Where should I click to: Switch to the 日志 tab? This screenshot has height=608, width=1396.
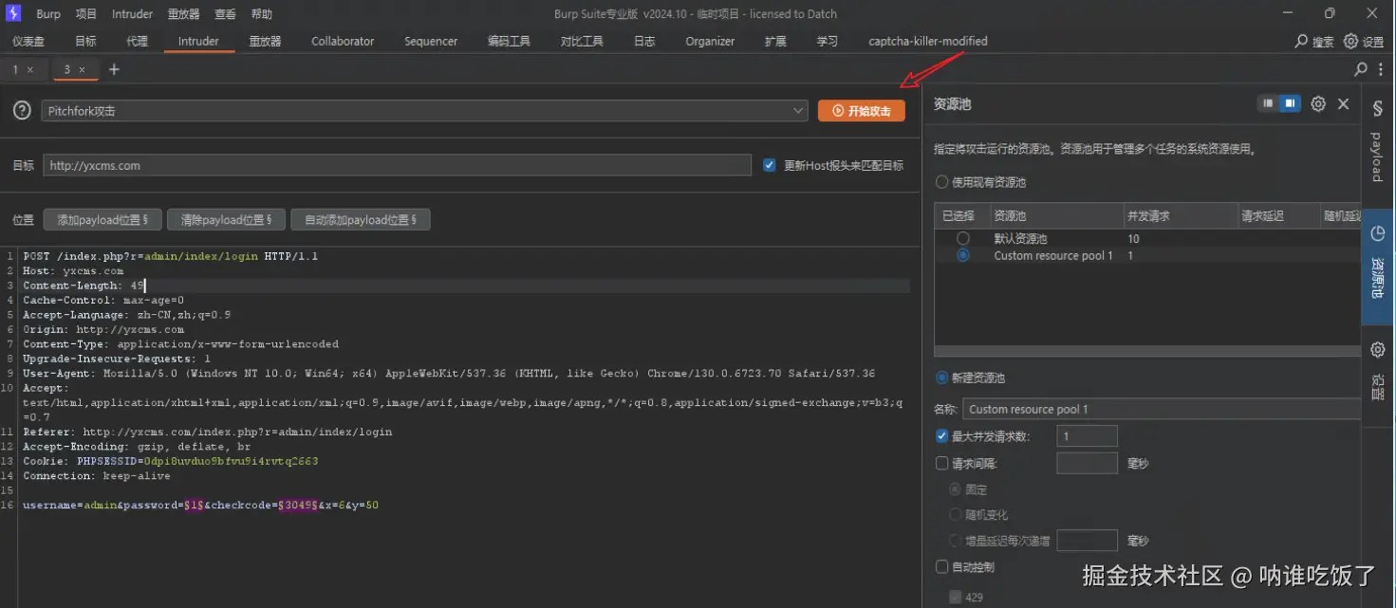tap(644, 42)
